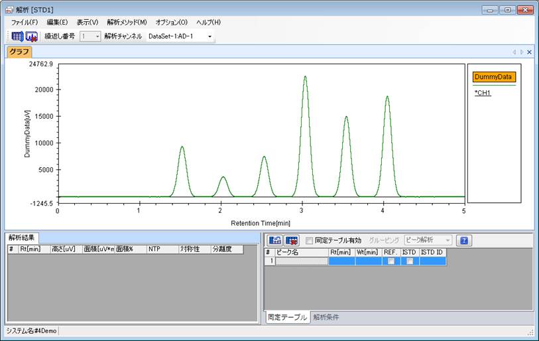
Task: Click table icon with red mark in identification panel
Action: point(292,240)
